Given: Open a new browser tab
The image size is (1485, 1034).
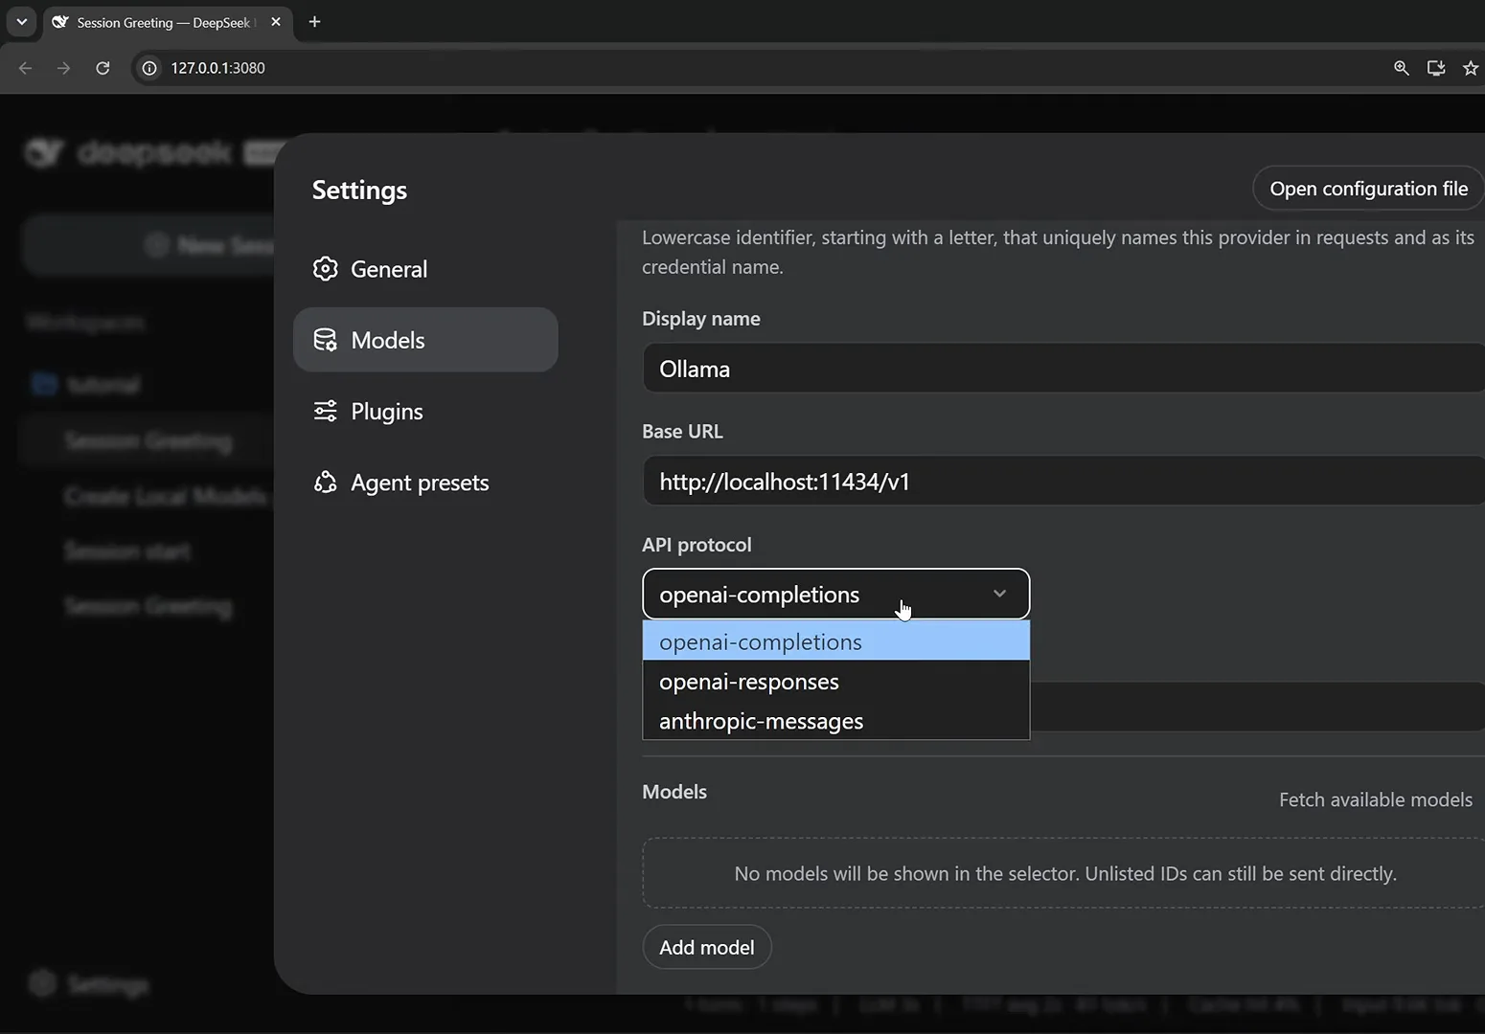Looking at the screenshot, I should pyautogui.click(x=314, y=21).
